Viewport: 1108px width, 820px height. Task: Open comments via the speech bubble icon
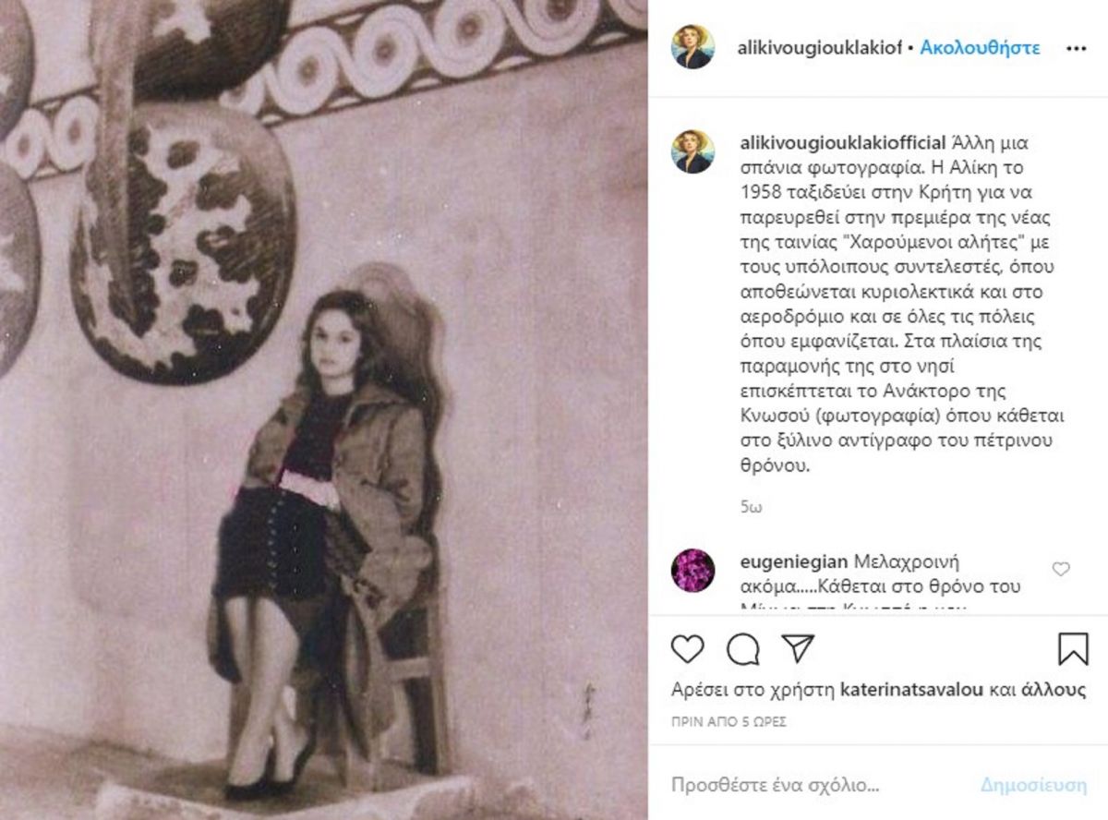[743, 649]
